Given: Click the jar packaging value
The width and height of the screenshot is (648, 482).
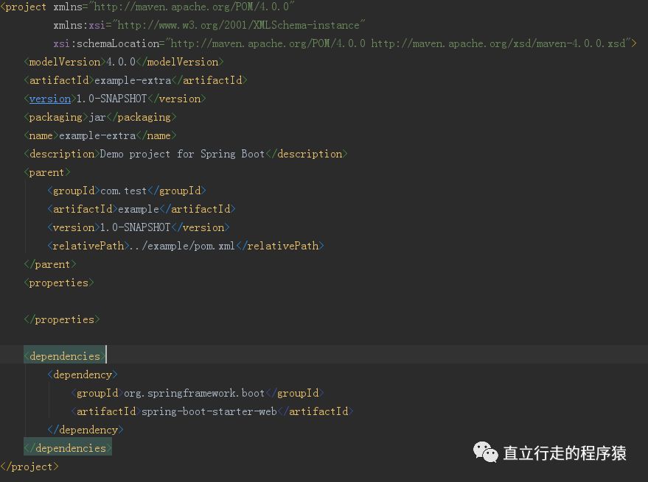Looking at the screenshot, I should pos(97,117).
